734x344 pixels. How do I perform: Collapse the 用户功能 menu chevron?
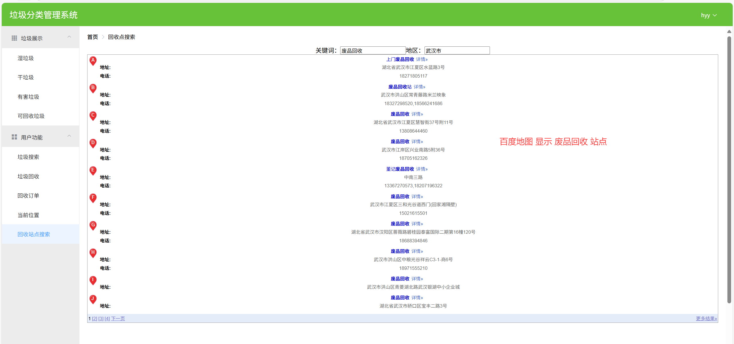click(69, 136)
